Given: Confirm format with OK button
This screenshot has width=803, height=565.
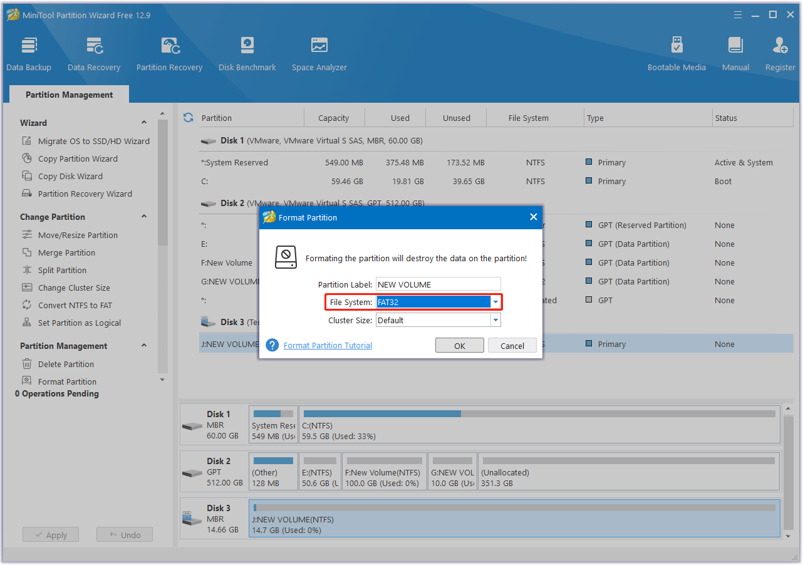Looking at the screenshot, I should pyautogui.click(x=460, y=346).
